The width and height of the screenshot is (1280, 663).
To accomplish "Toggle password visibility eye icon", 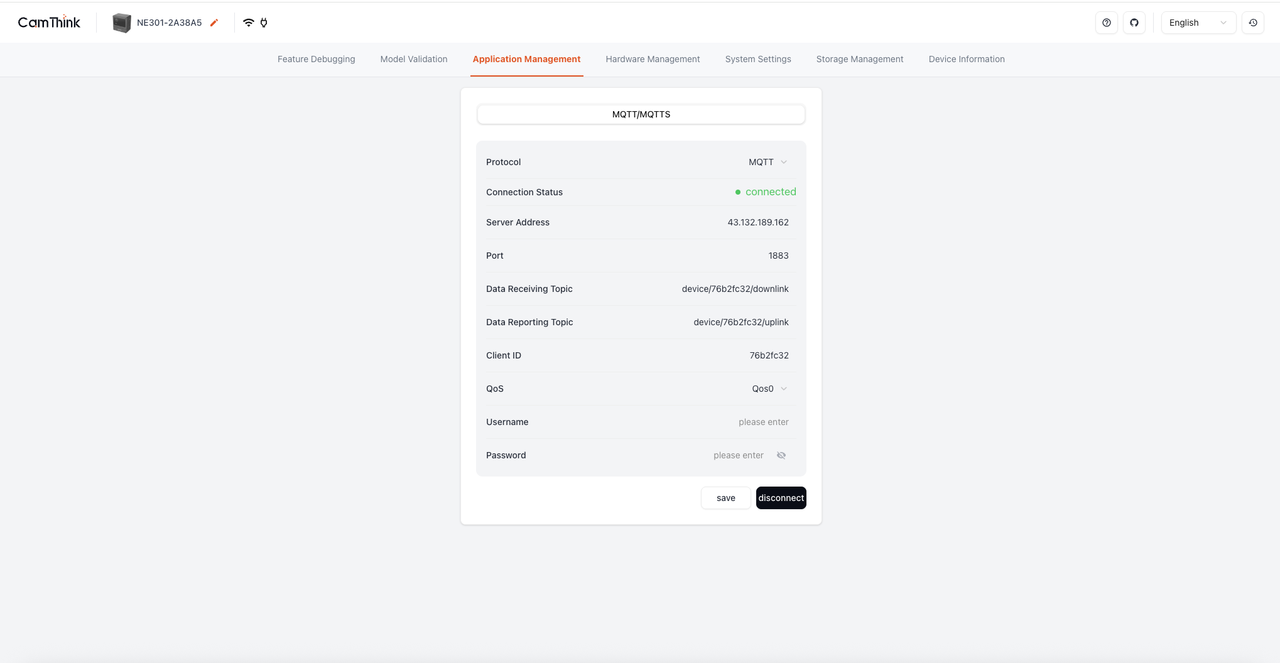I will tap(781, 455).
